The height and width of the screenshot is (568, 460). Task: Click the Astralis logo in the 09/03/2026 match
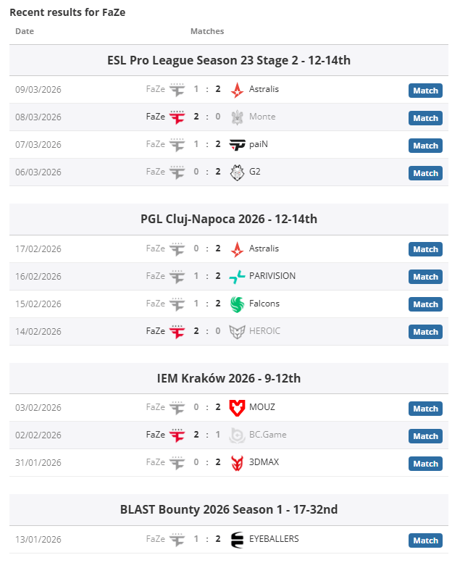tap(237, 90)
